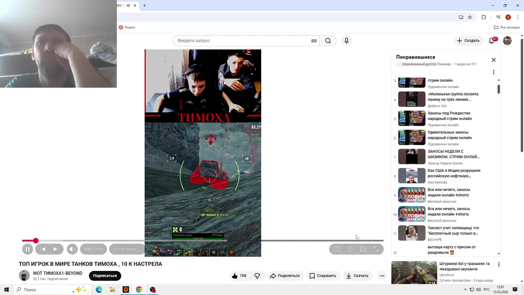The width and height of the screenshot is (524, 295).
Task: Mute the tab via its speaker icon
Action: point(128,5)
